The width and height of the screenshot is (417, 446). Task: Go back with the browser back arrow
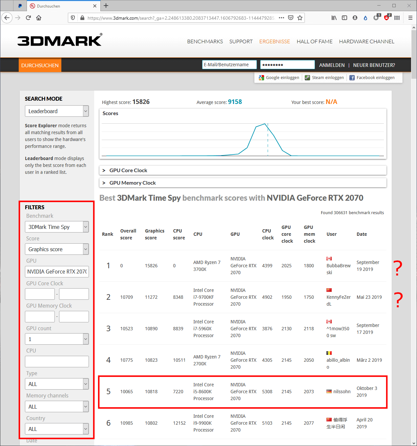[7, 18]
